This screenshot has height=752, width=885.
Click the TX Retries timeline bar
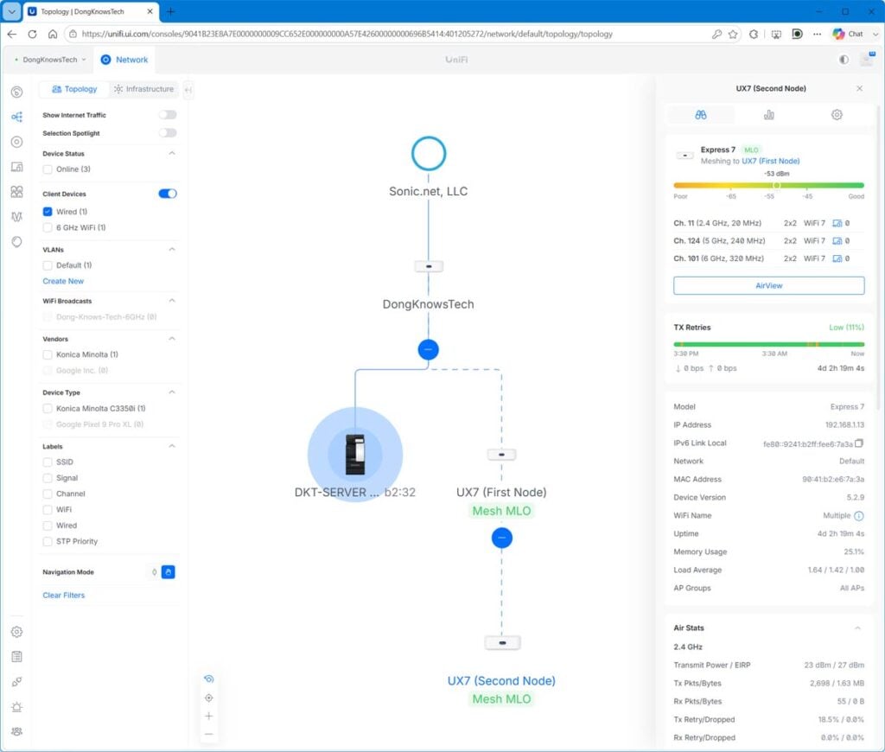(x=768, y=344)
